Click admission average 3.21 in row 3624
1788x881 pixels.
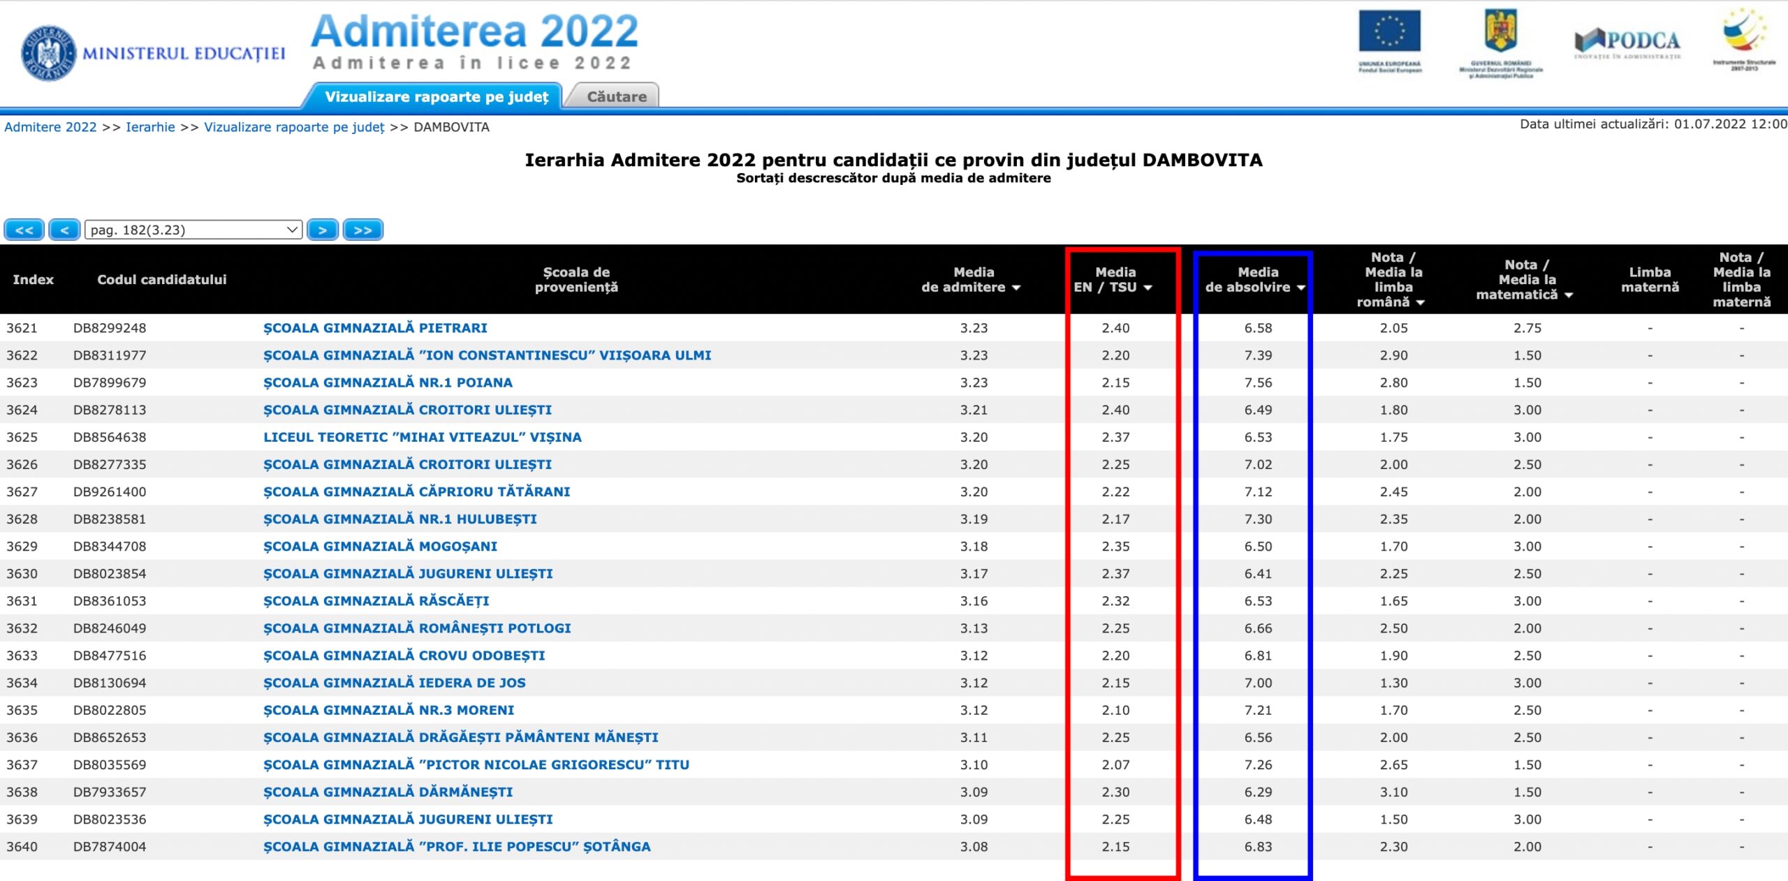point(973,409)
